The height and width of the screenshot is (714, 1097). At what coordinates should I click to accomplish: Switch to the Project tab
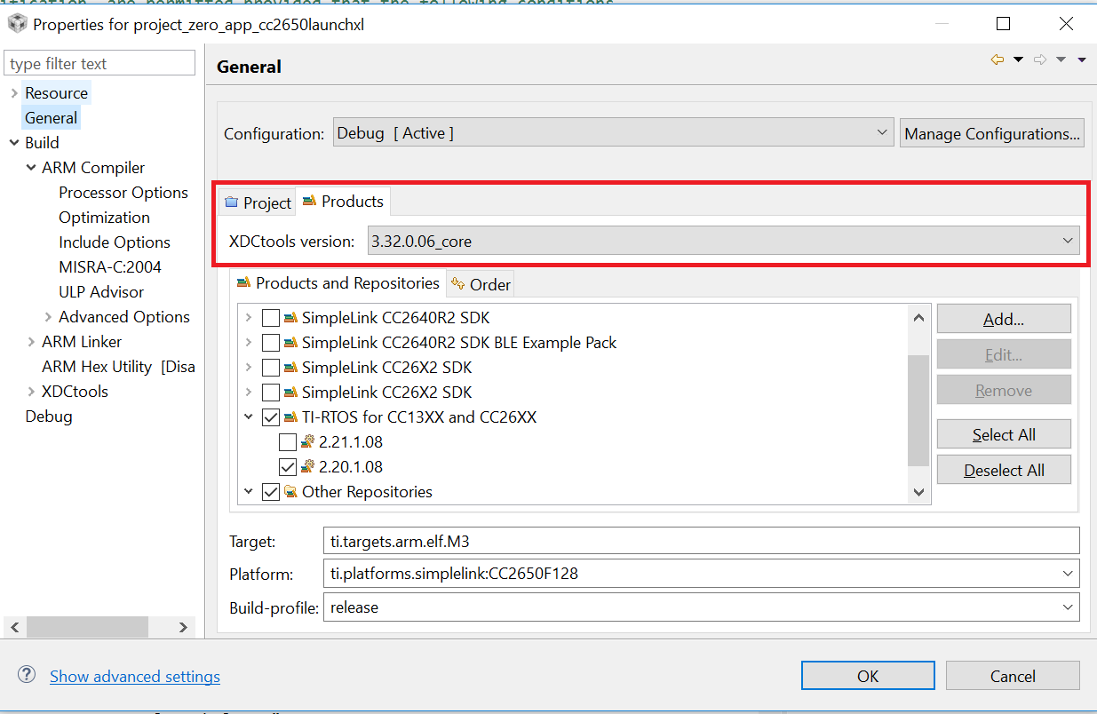tap(258, 202)
